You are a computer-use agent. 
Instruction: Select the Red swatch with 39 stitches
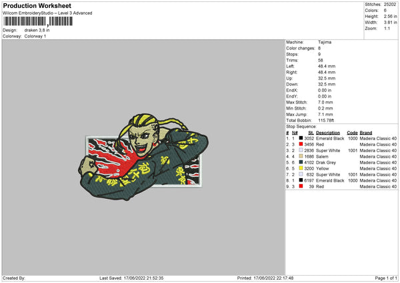point(301,186)
